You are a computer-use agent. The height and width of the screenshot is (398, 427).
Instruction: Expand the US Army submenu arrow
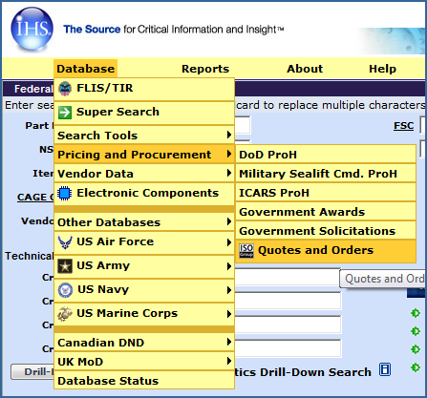pos(229,266)
